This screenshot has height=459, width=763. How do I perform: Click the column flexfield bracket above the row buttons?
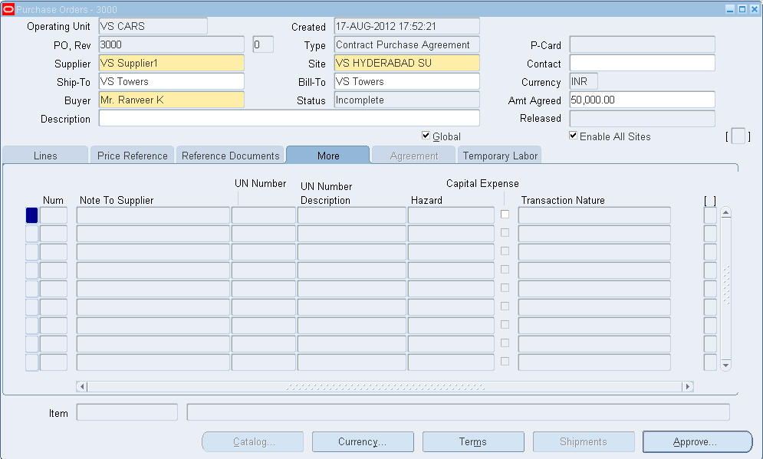(709, 200)
